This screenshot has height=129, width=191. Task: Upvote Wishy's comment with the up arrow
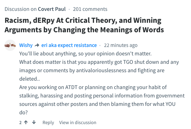click(x=26, y=122)
